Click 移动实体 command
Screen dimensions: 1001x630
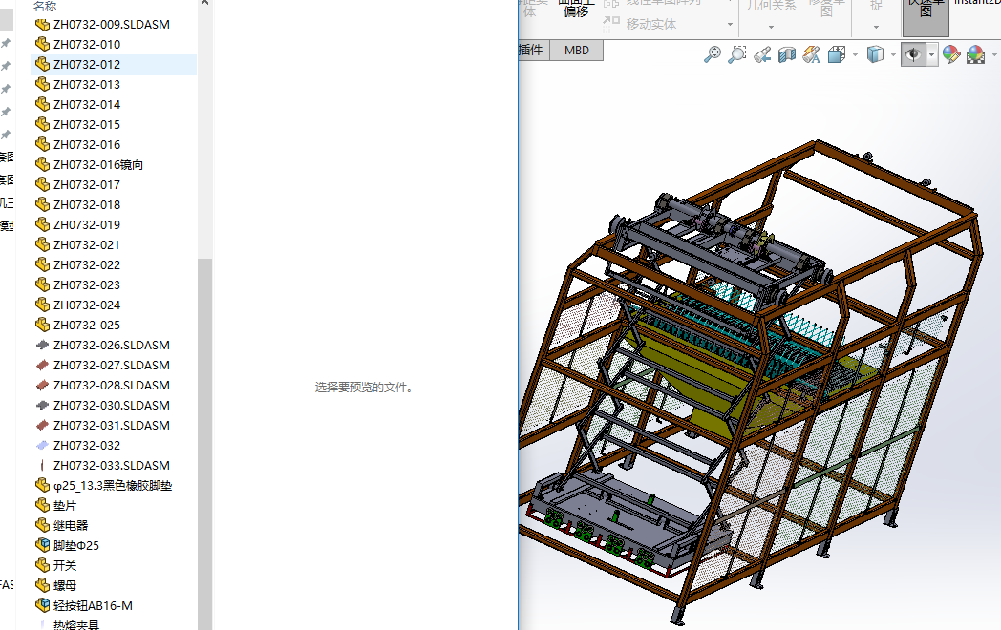tap(639, 24)
